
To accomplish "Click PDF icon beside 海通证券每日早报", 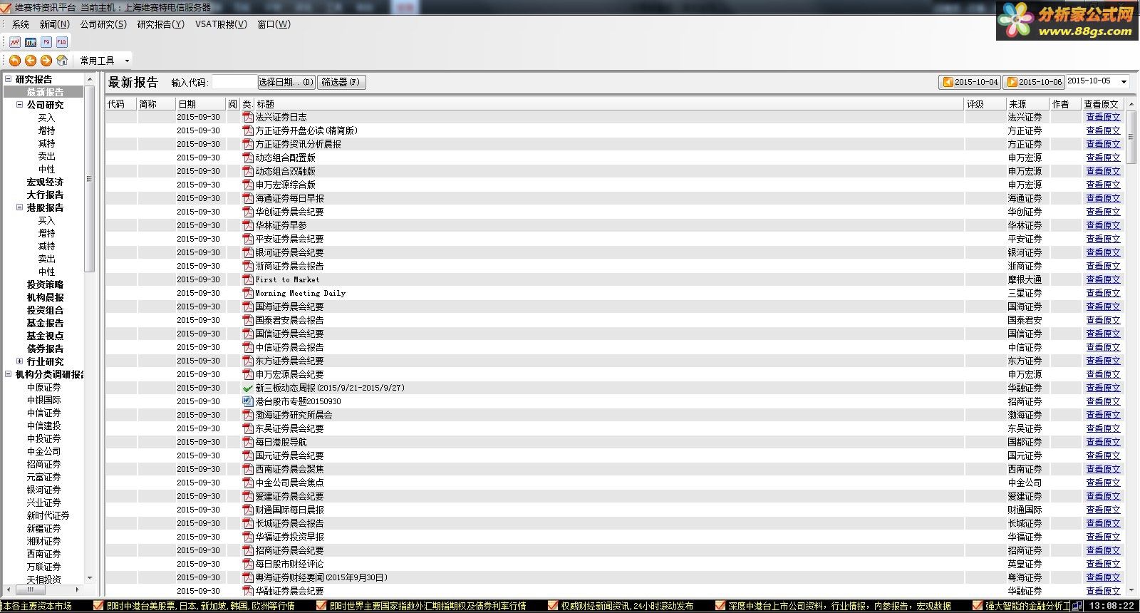I will [248, 198].
